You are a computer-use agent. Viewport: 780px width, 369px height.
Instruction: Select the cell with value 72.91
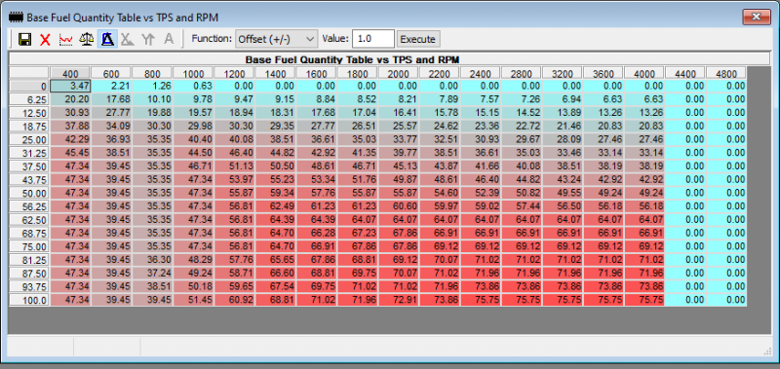(398, 300)
